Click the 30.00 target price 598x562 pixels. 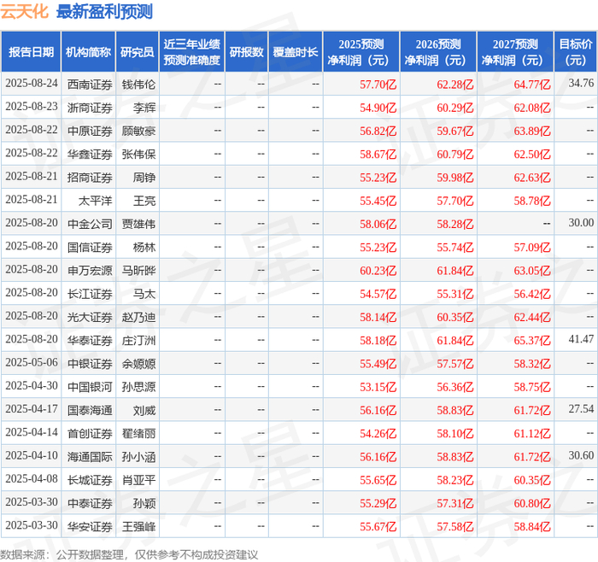pyautogui.click(x=581, y=223)
